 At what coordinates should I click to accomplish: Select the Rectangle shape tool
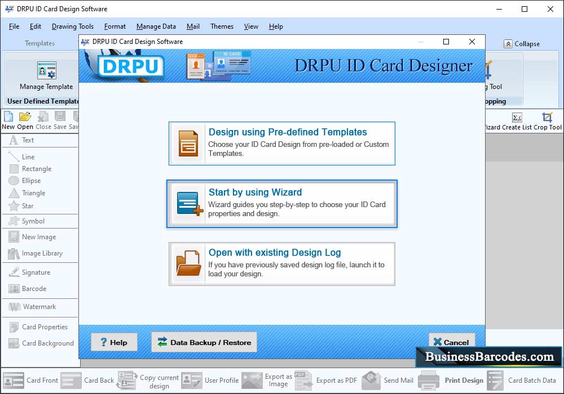click(x=30, y=169)
